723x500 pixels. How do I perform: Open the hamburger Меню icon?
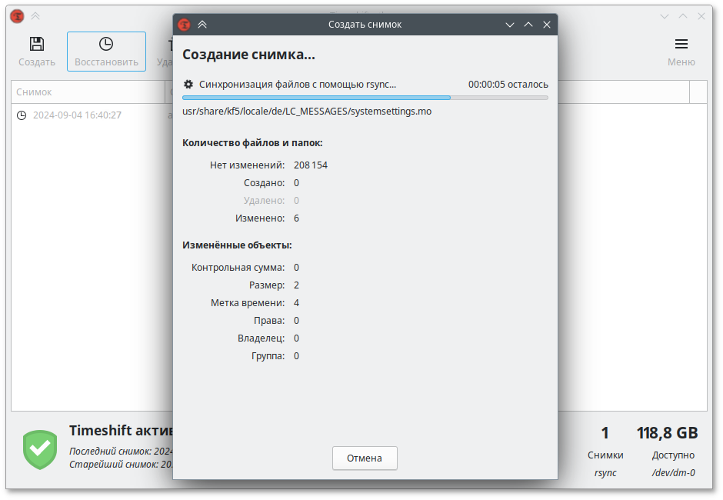[x=681, y=44]
